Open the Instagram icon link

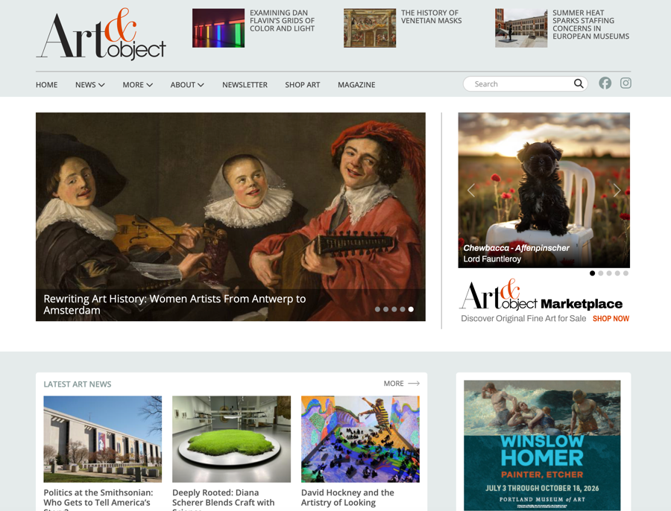pos(626,83)
